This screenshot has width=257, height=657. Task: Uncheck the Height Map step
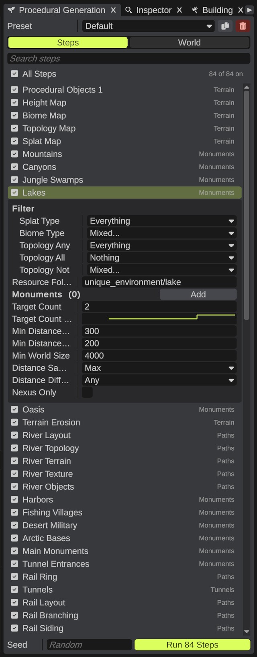tap(14, 103)
